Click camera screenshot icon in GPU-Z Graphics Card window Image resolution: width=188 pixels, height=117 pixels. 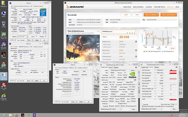point(136,67)
